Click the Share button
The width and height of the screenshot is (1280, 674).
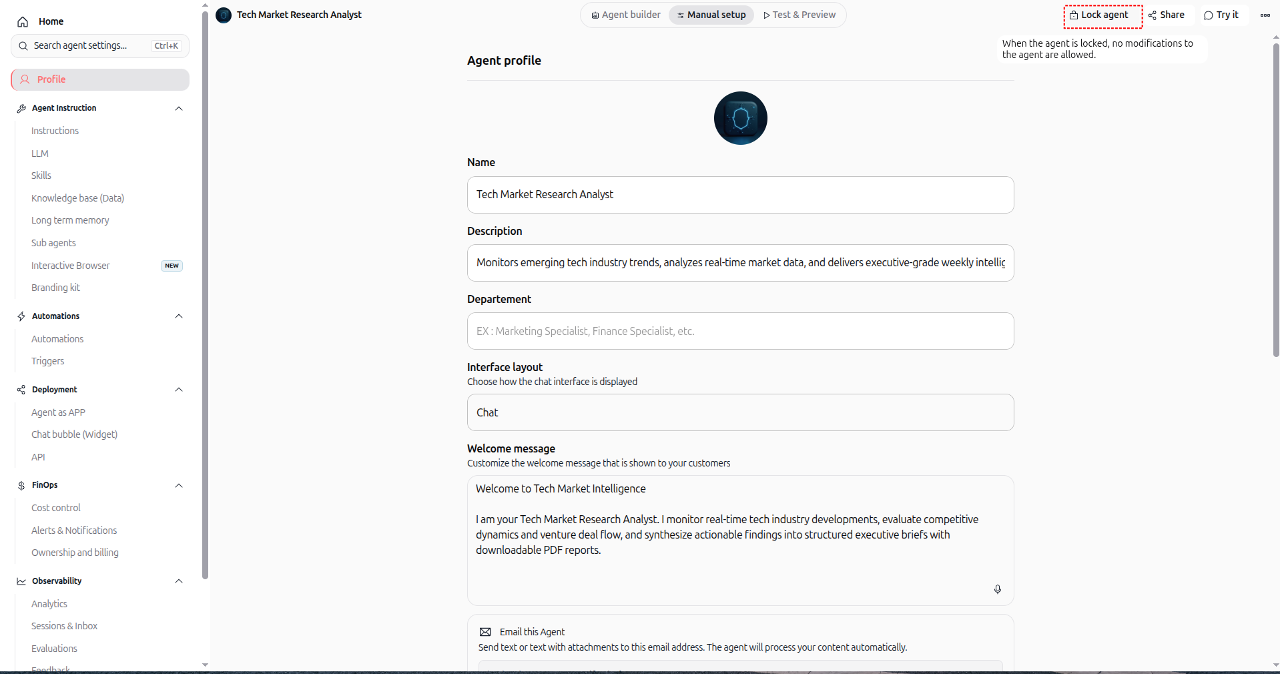(x=1167, y=15)
